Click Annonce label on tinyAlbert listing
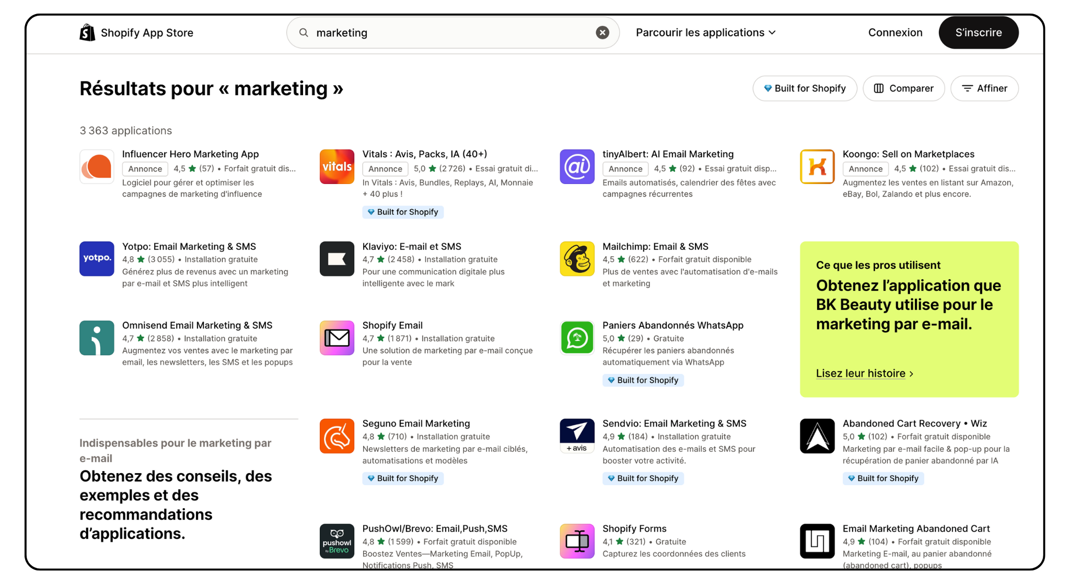This screenshot has width=1070, height=584. click(x=625, y=169)
